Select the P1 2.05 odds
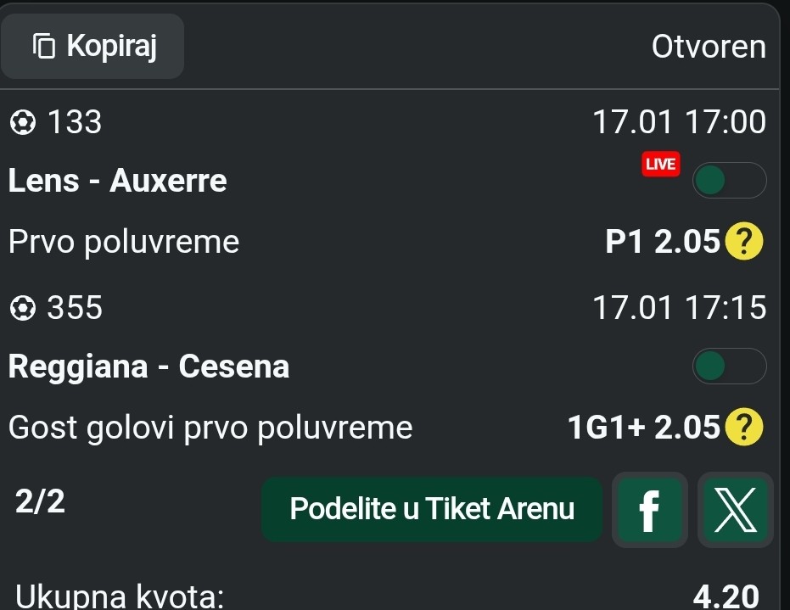The image size is (790, 610). click(x=663, y=243)
